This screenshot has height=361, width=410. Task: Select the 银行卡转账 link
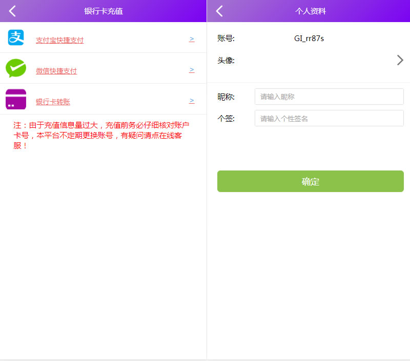pyautogui.click(x=53, y=102)
